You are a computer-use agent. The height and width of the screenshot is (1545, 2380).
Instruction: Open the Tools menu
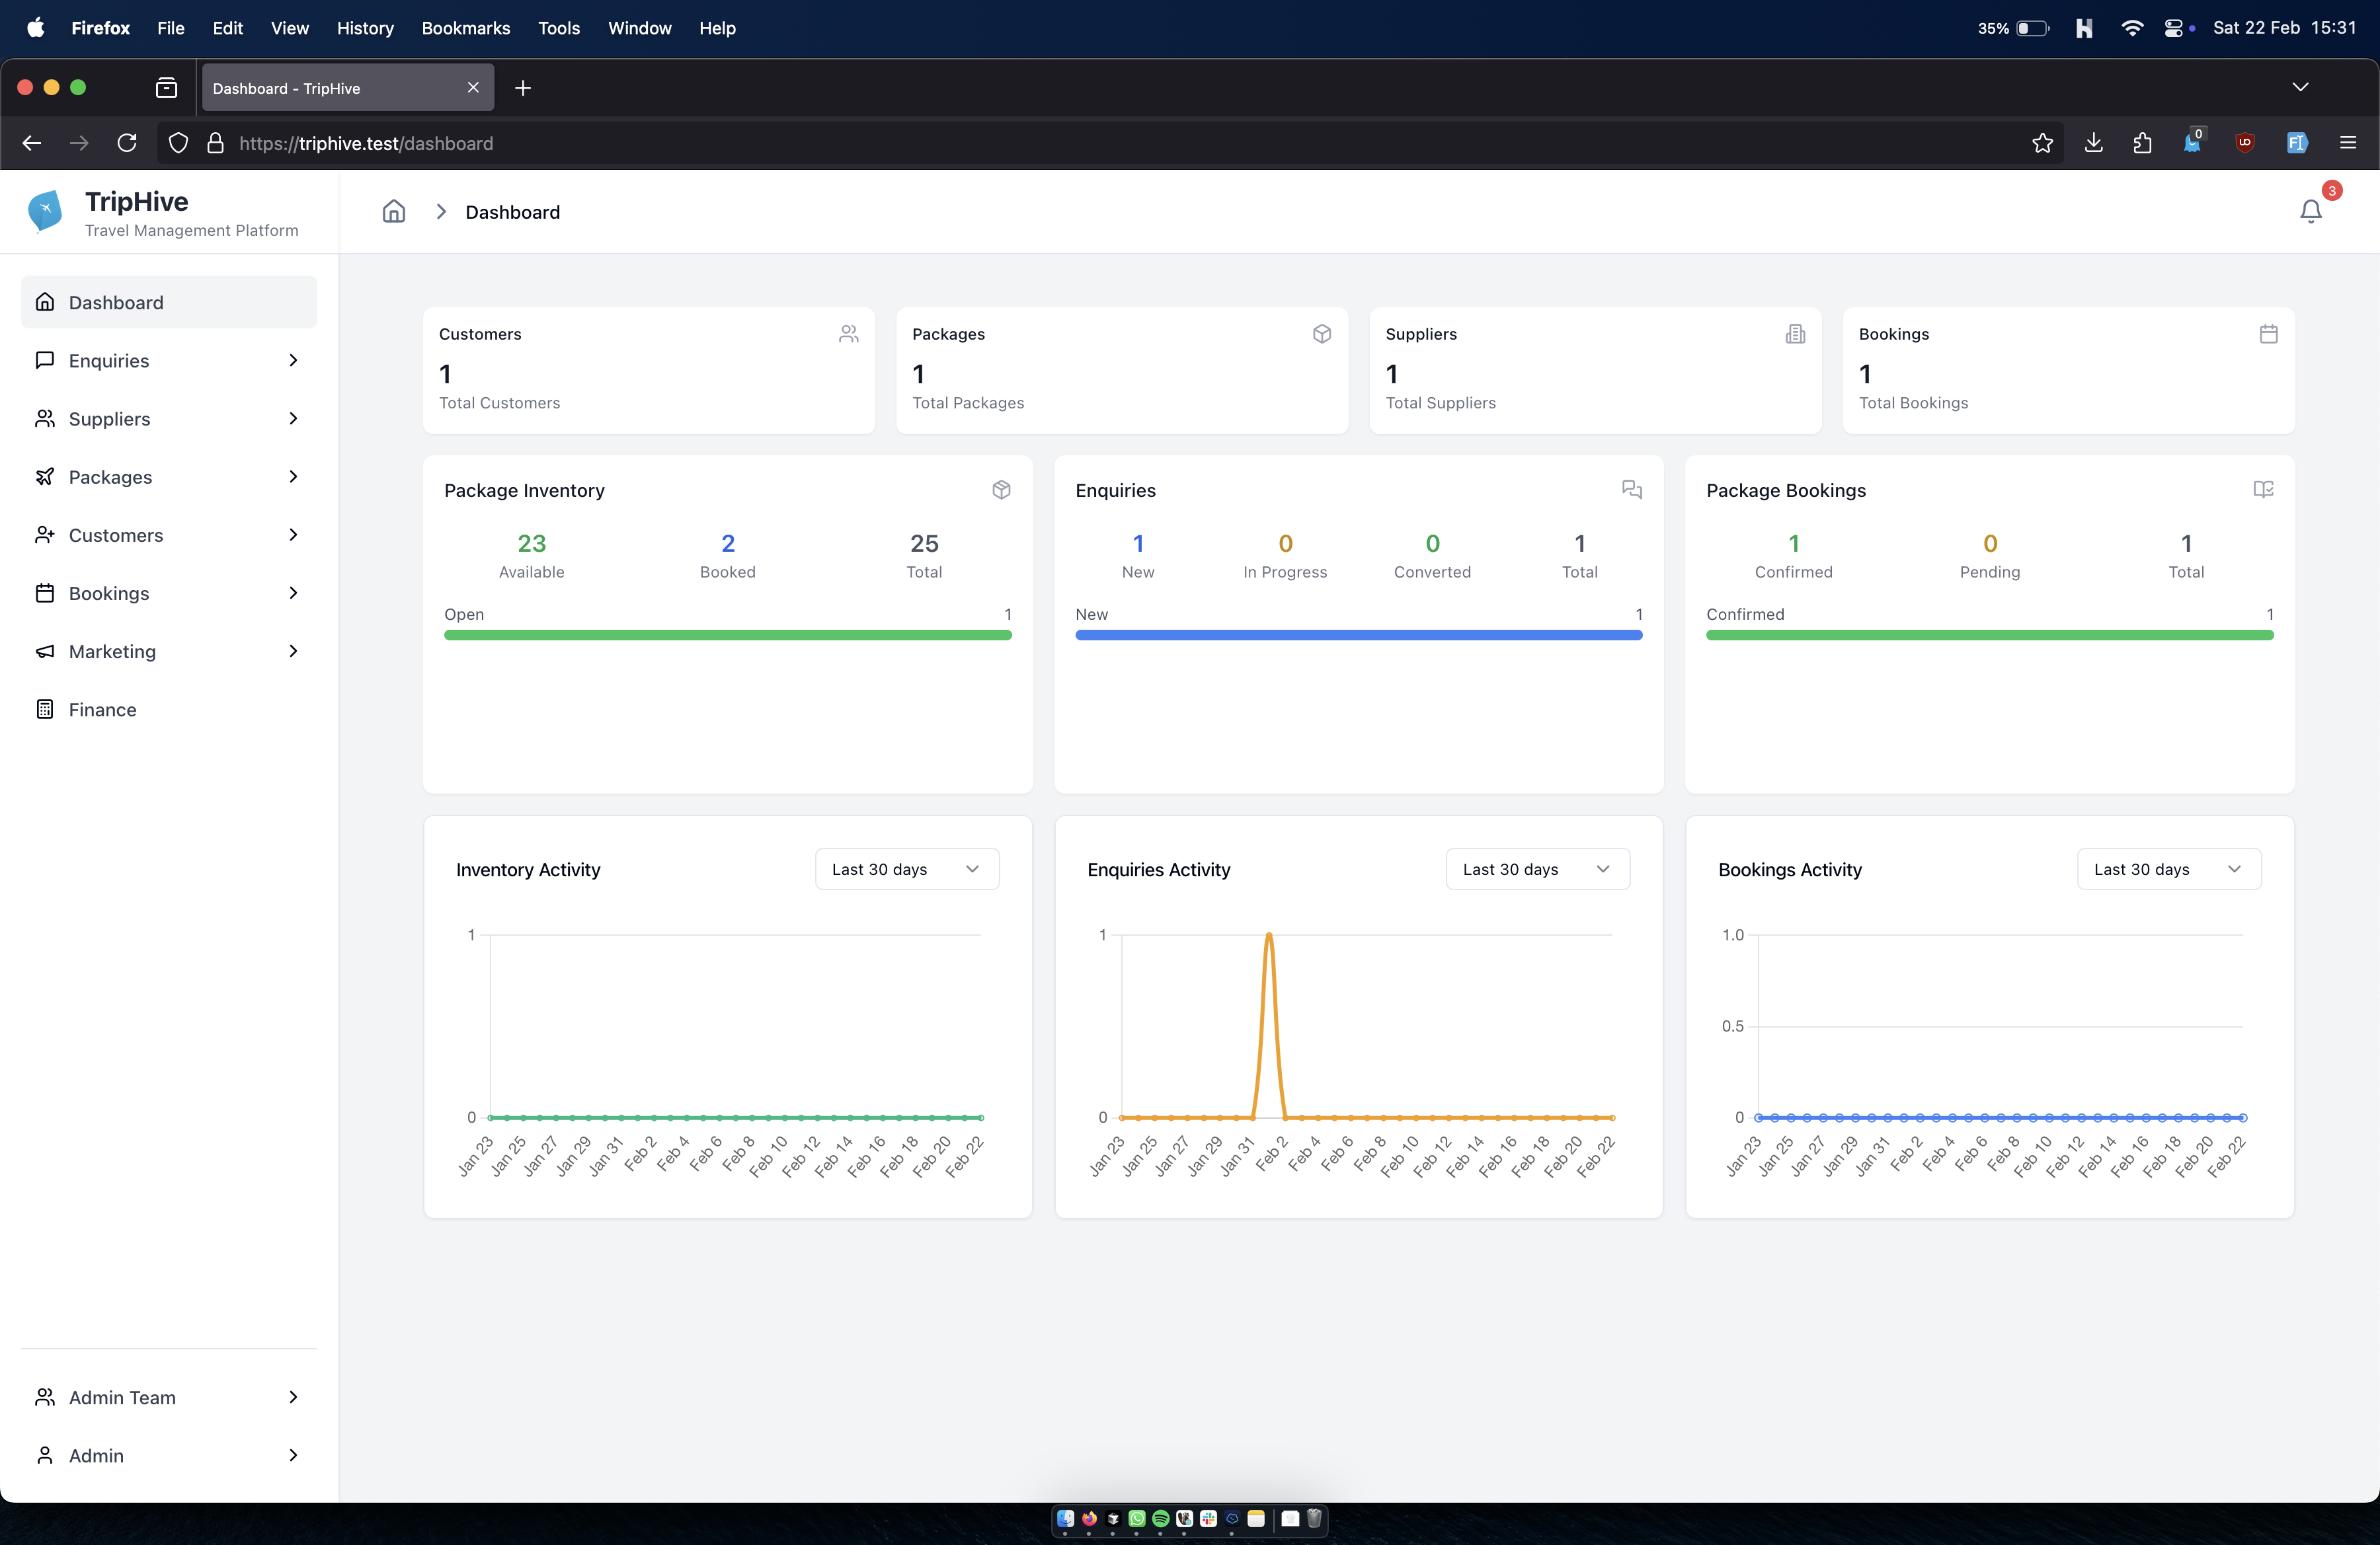(558, 28)
